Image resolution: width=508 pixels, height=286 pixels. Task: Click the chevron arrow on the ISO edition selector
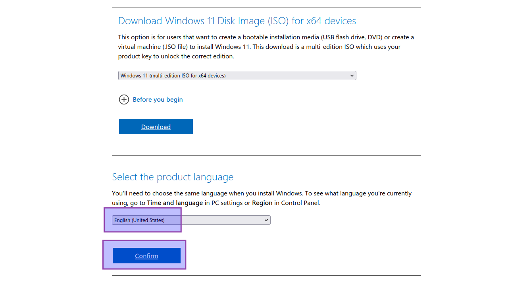pos(352,75)
